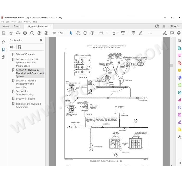Send file by email envelope icon
The height and width of the screenshot is (182, 182).
point(172,33)
